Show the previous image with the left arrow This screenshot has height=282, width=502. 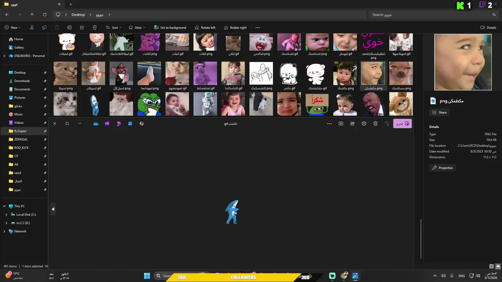click(53, 209)
